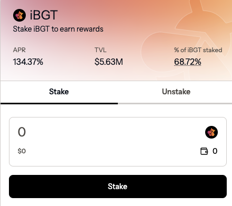Click the TVL value $5.63M
The image size is (232, 206).
click(109, 62)
